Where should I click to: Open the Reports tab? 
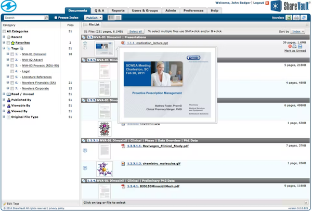pos(118,10)
